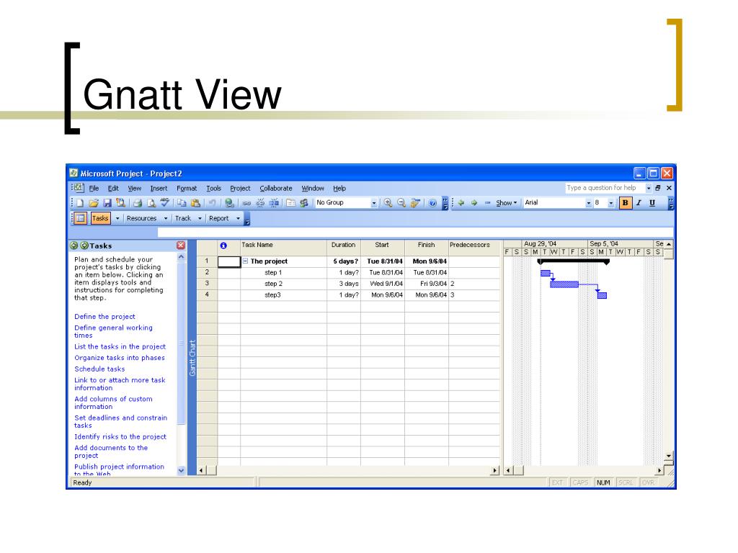
Task: Open the help question box dropdown arrow
Action: click(649, 188)
